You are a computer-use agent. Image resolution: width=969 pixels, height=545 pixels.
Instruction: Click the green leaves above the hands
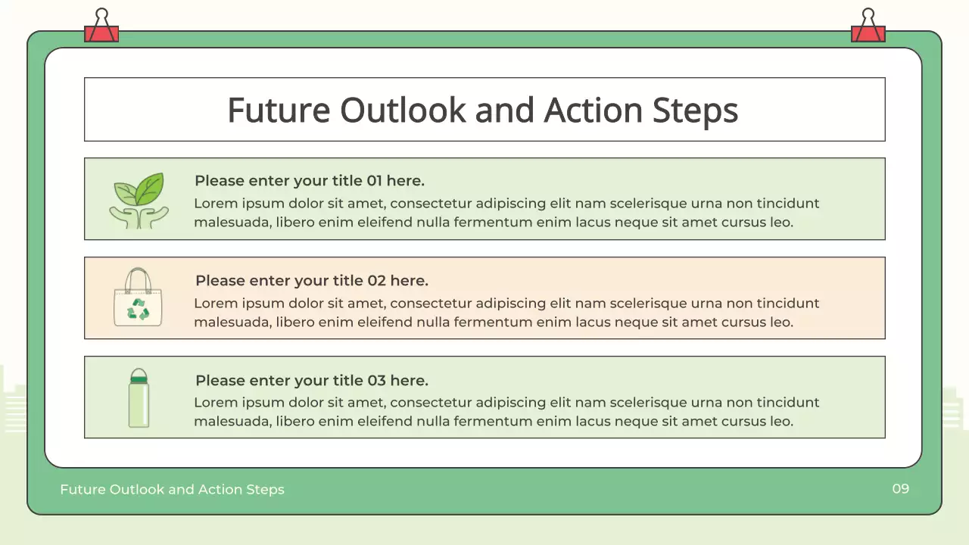pos(139,189)
